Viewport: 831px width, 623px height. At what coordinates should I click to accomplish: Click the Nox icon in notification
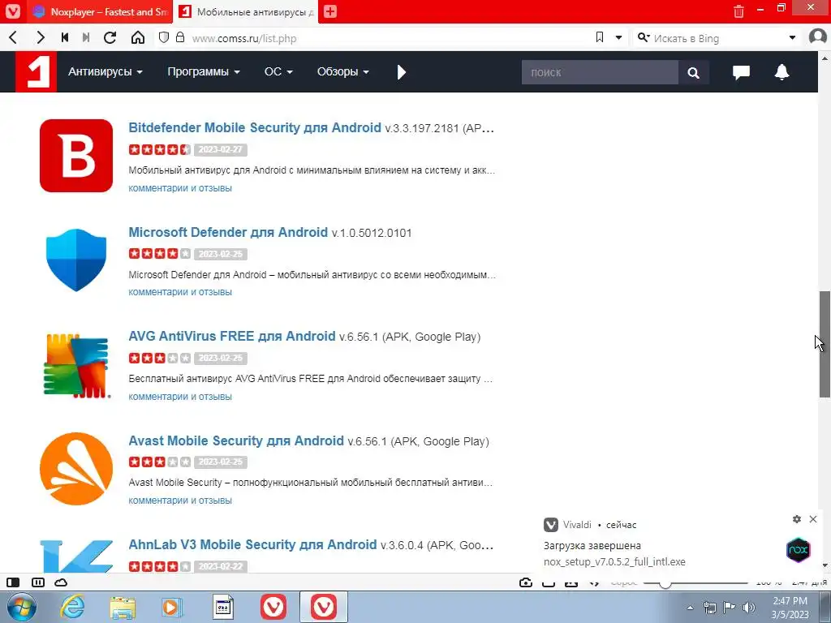(x=799, y=550)
